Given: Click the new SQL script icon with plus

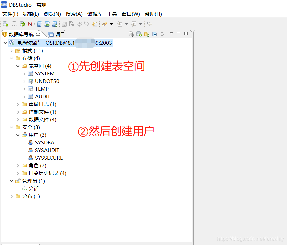Looking at the screenshot, I should (x=55, y=24).
